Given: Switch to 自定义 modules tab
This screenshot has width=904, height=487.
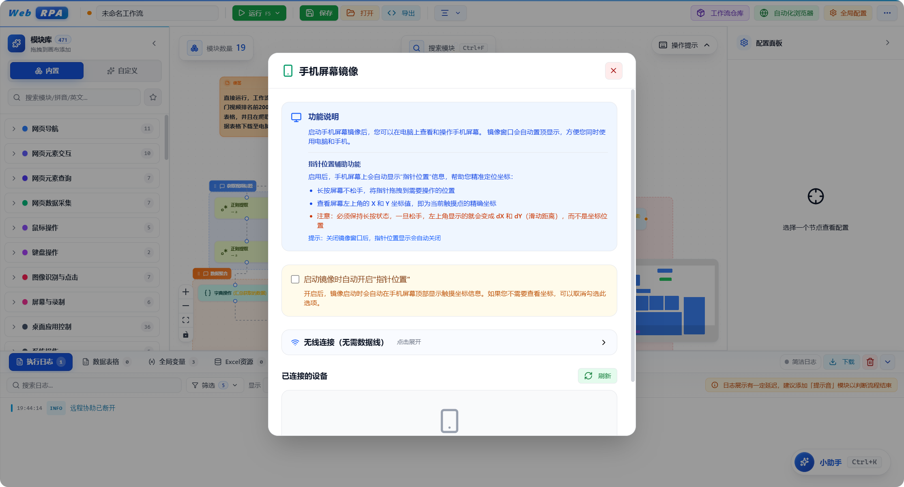Looking at the screenshot, I should point(122,71).
